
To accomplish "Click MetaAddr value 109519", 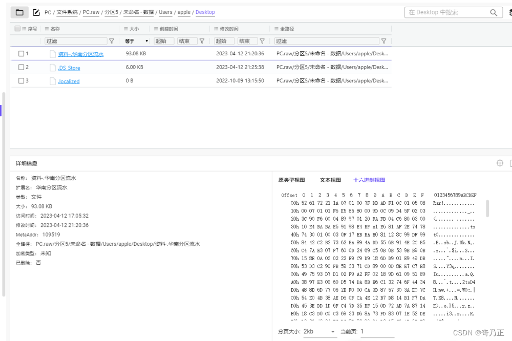I will [51, 235].
